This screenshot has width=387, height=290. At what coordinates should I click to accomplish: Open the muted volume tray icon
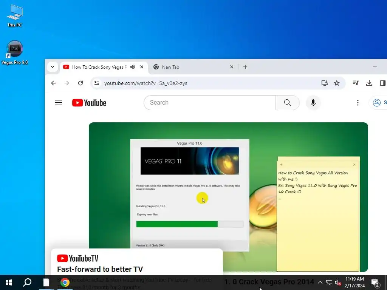pos(338,282)
